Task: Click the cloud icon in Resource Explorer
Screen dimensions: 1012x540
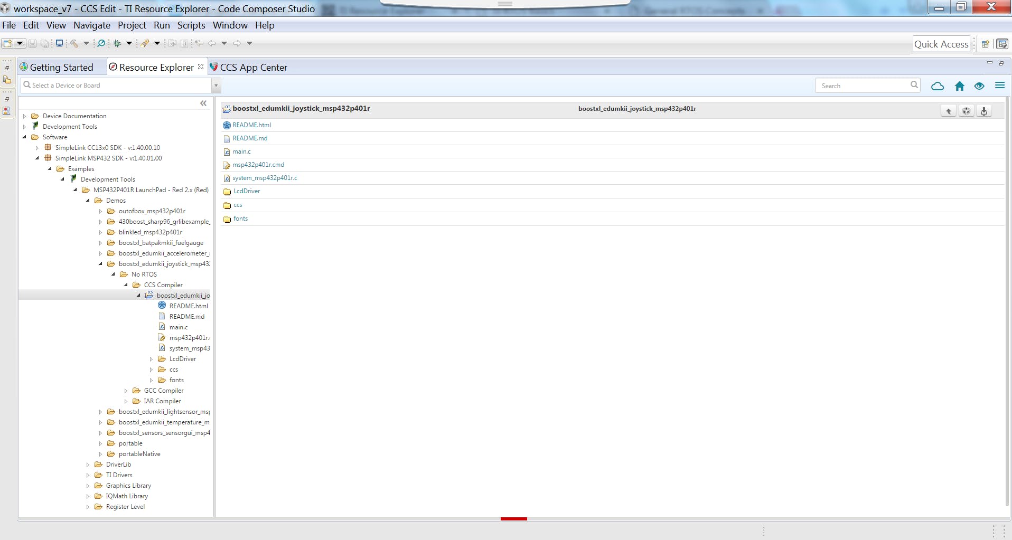Action: click(x=938, y=86)
